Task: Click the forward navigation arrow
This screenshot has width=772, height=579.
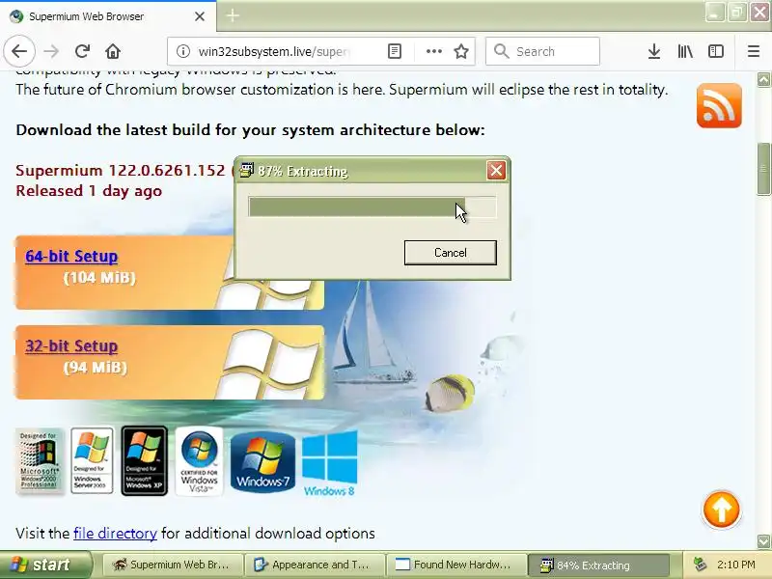Action: pyautogui.click(x=51, y=51)
